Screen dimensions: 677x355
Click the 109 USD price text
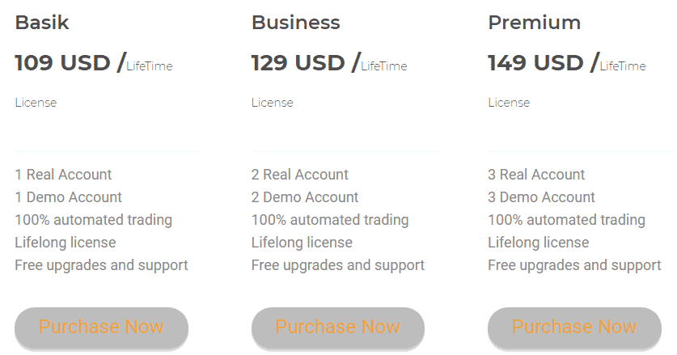(x=62, y=62)
